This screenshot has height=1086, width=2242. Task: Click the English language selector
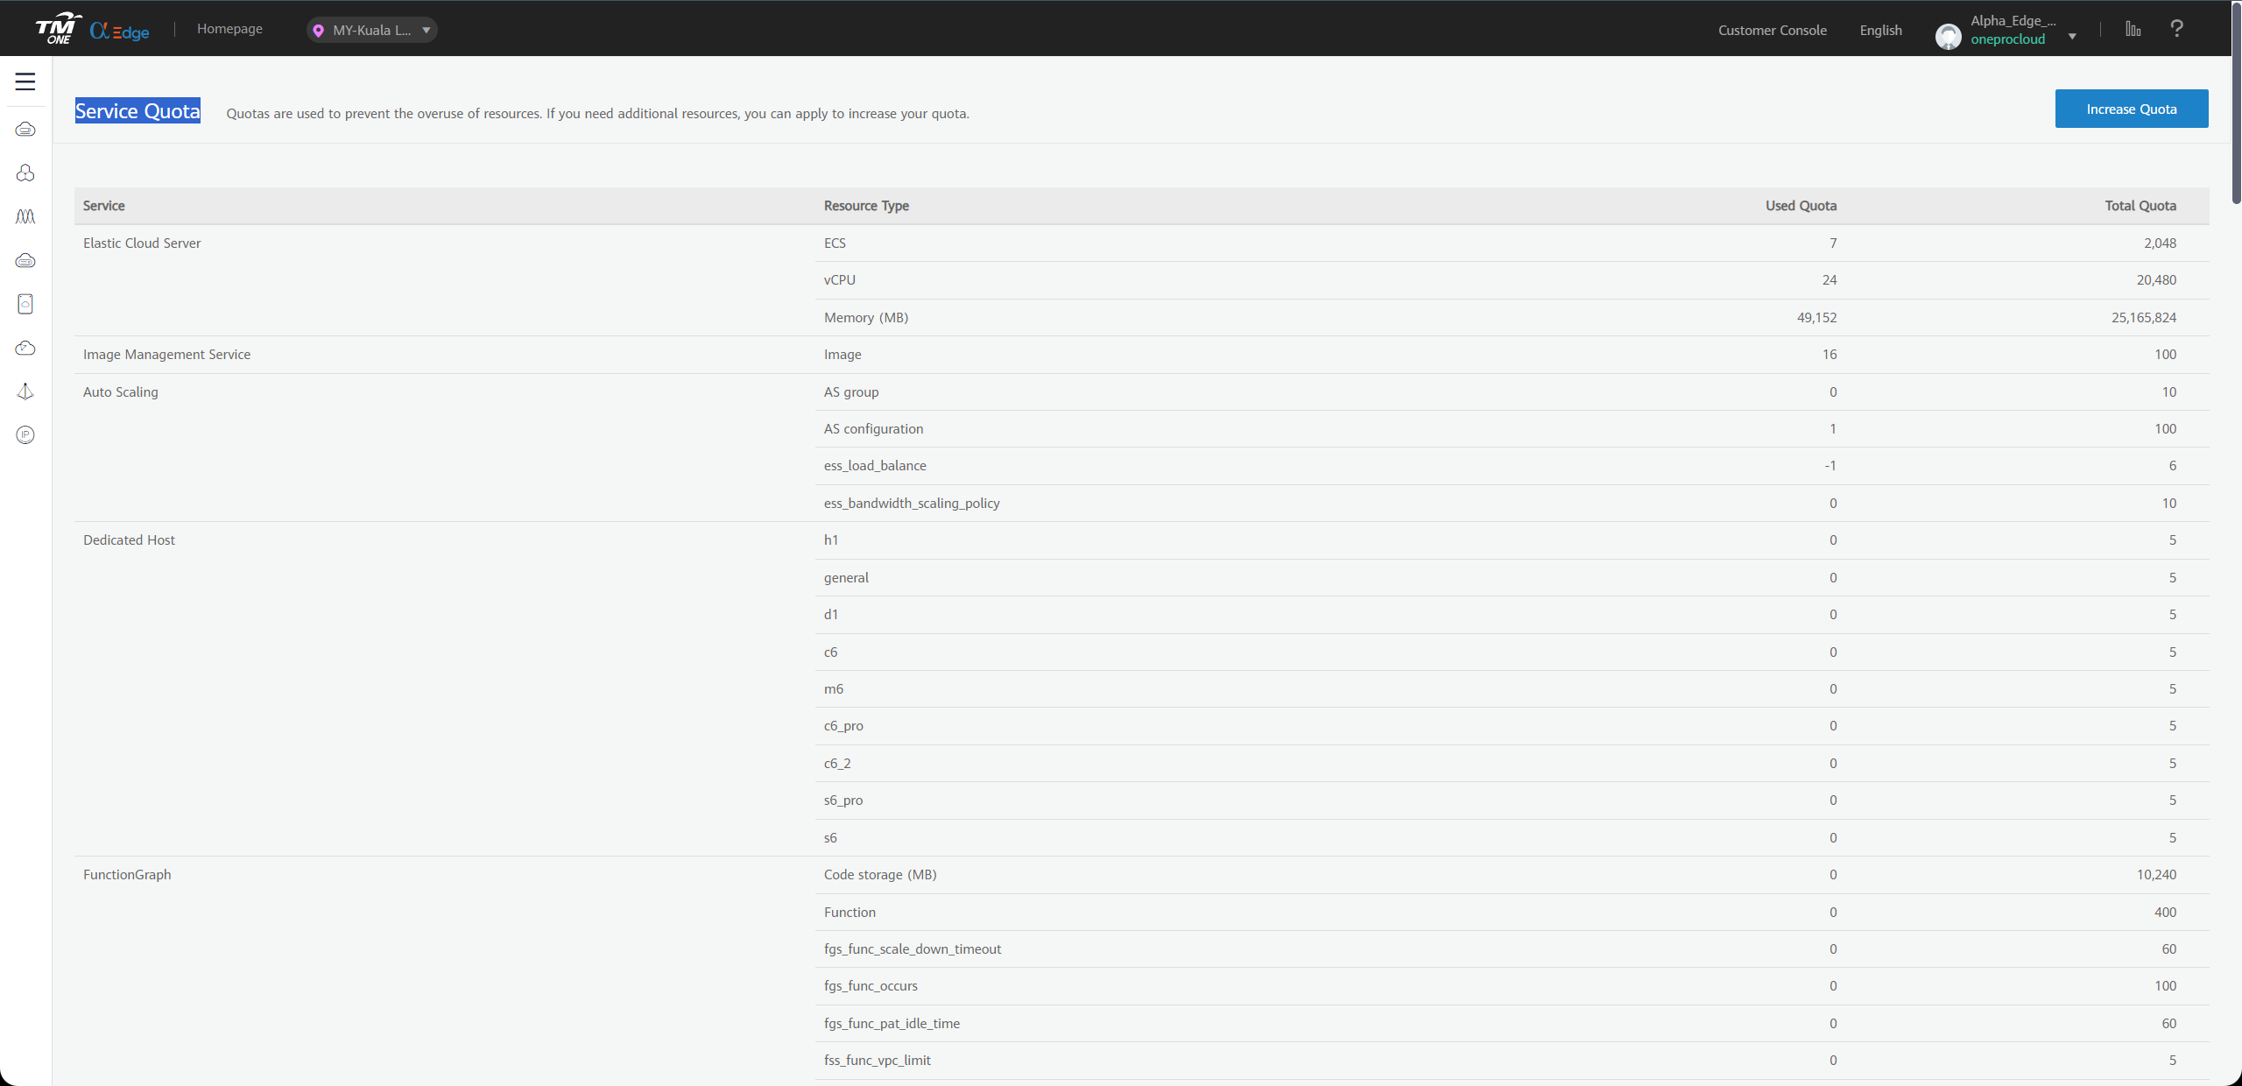tap(1879, 29)
